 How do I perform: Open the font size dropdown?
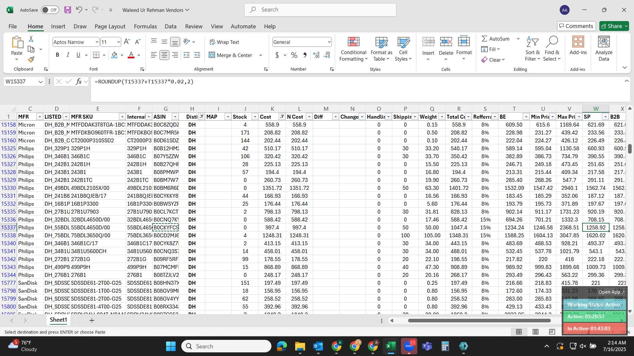tap(119, 42)
